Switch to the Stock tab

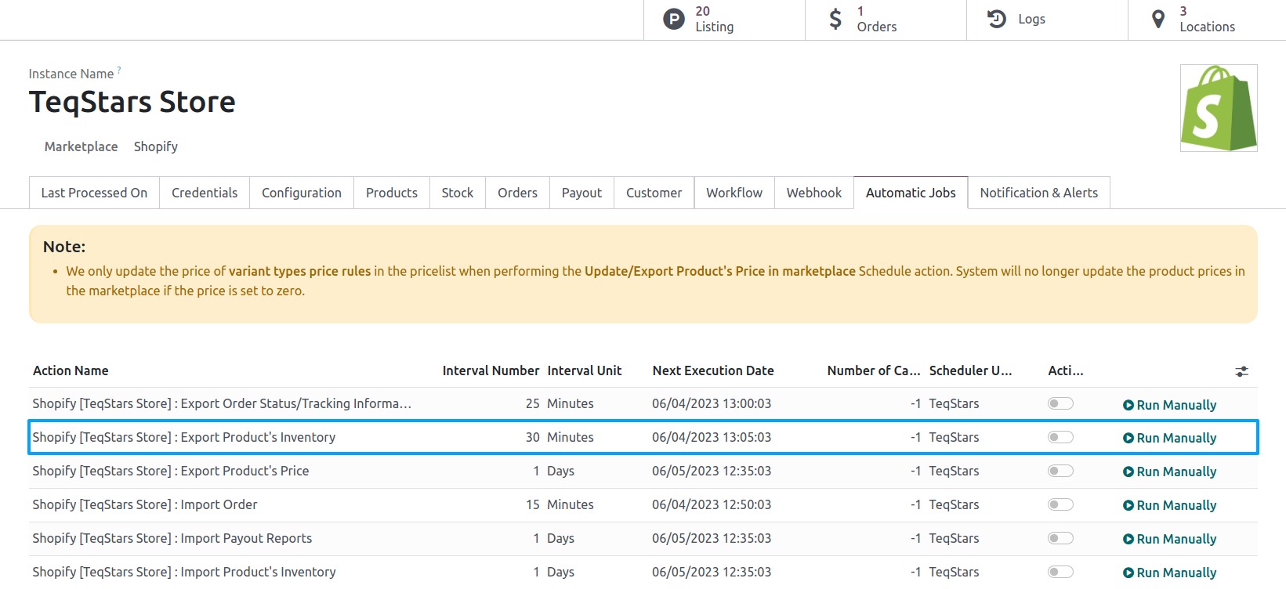[x=458, y=193]
